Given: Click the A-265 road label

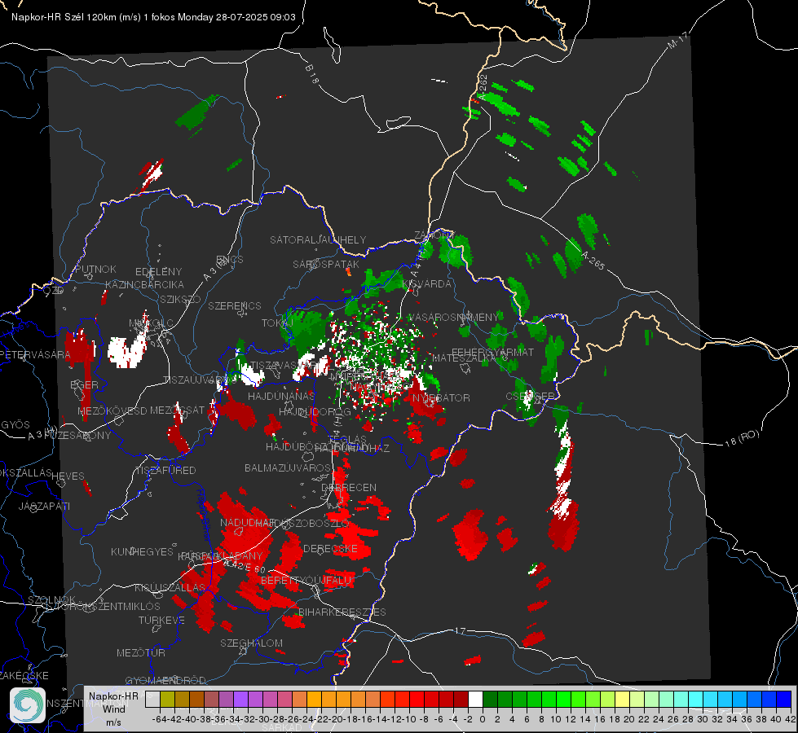Looking at the screenshot, I should (x=593, y=261).
